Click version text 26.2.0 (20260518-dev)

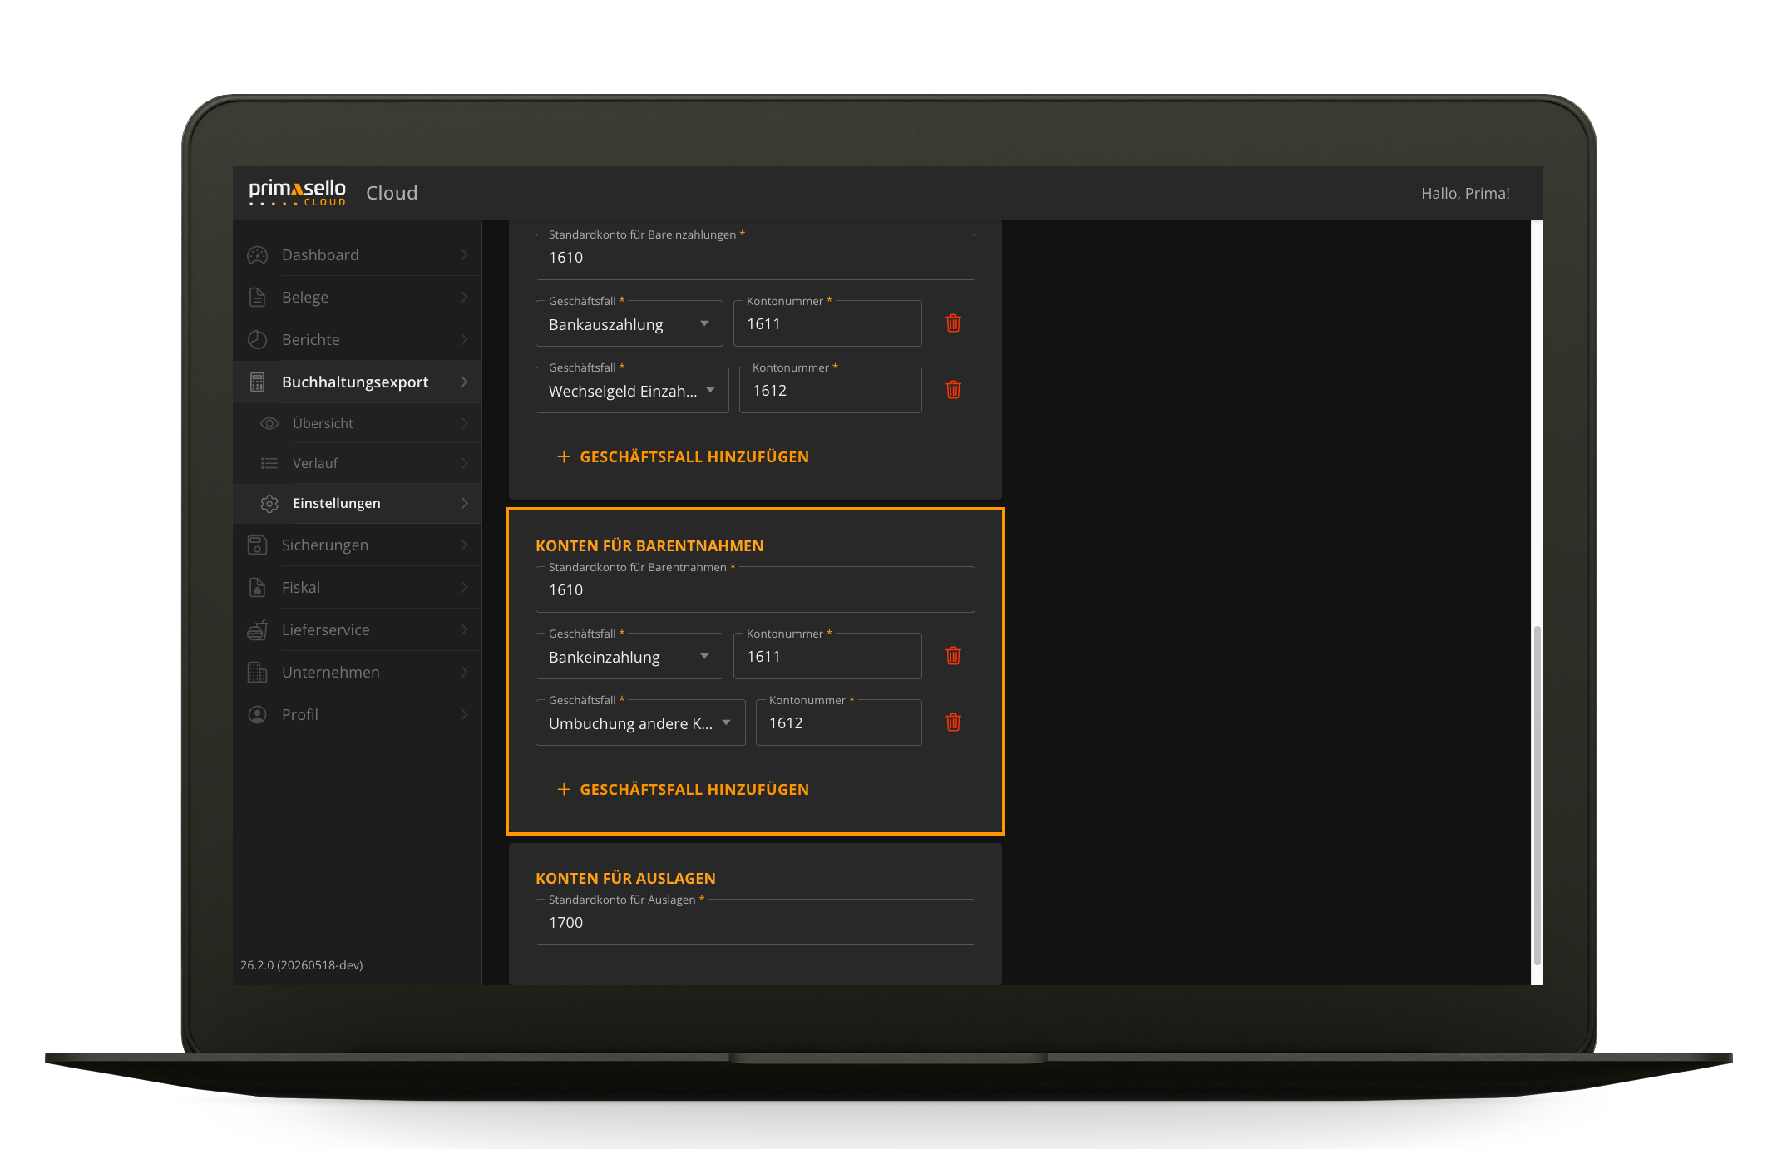pos(302,965)
